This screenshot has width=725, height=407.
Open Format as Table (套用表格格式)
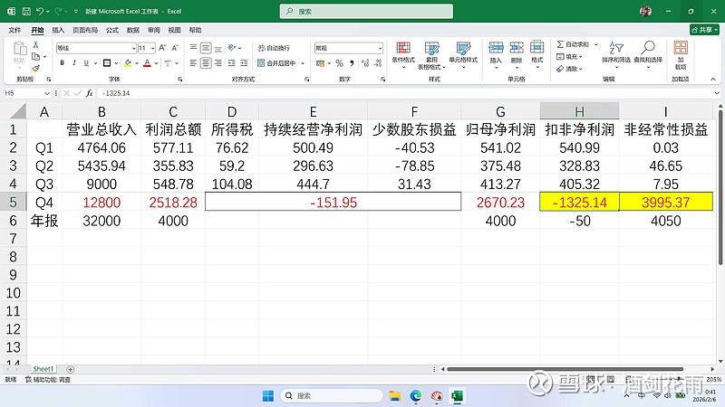point(431,55)
